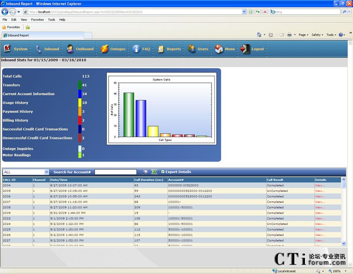Screen dimensions: 353x274
Task: Export data with Excel icon
Action: (154, 172)
